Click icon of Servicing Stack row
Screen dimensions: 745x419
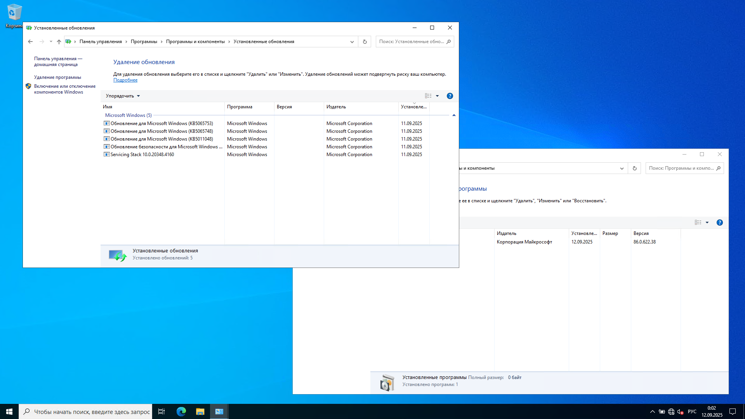pos(106,155)
